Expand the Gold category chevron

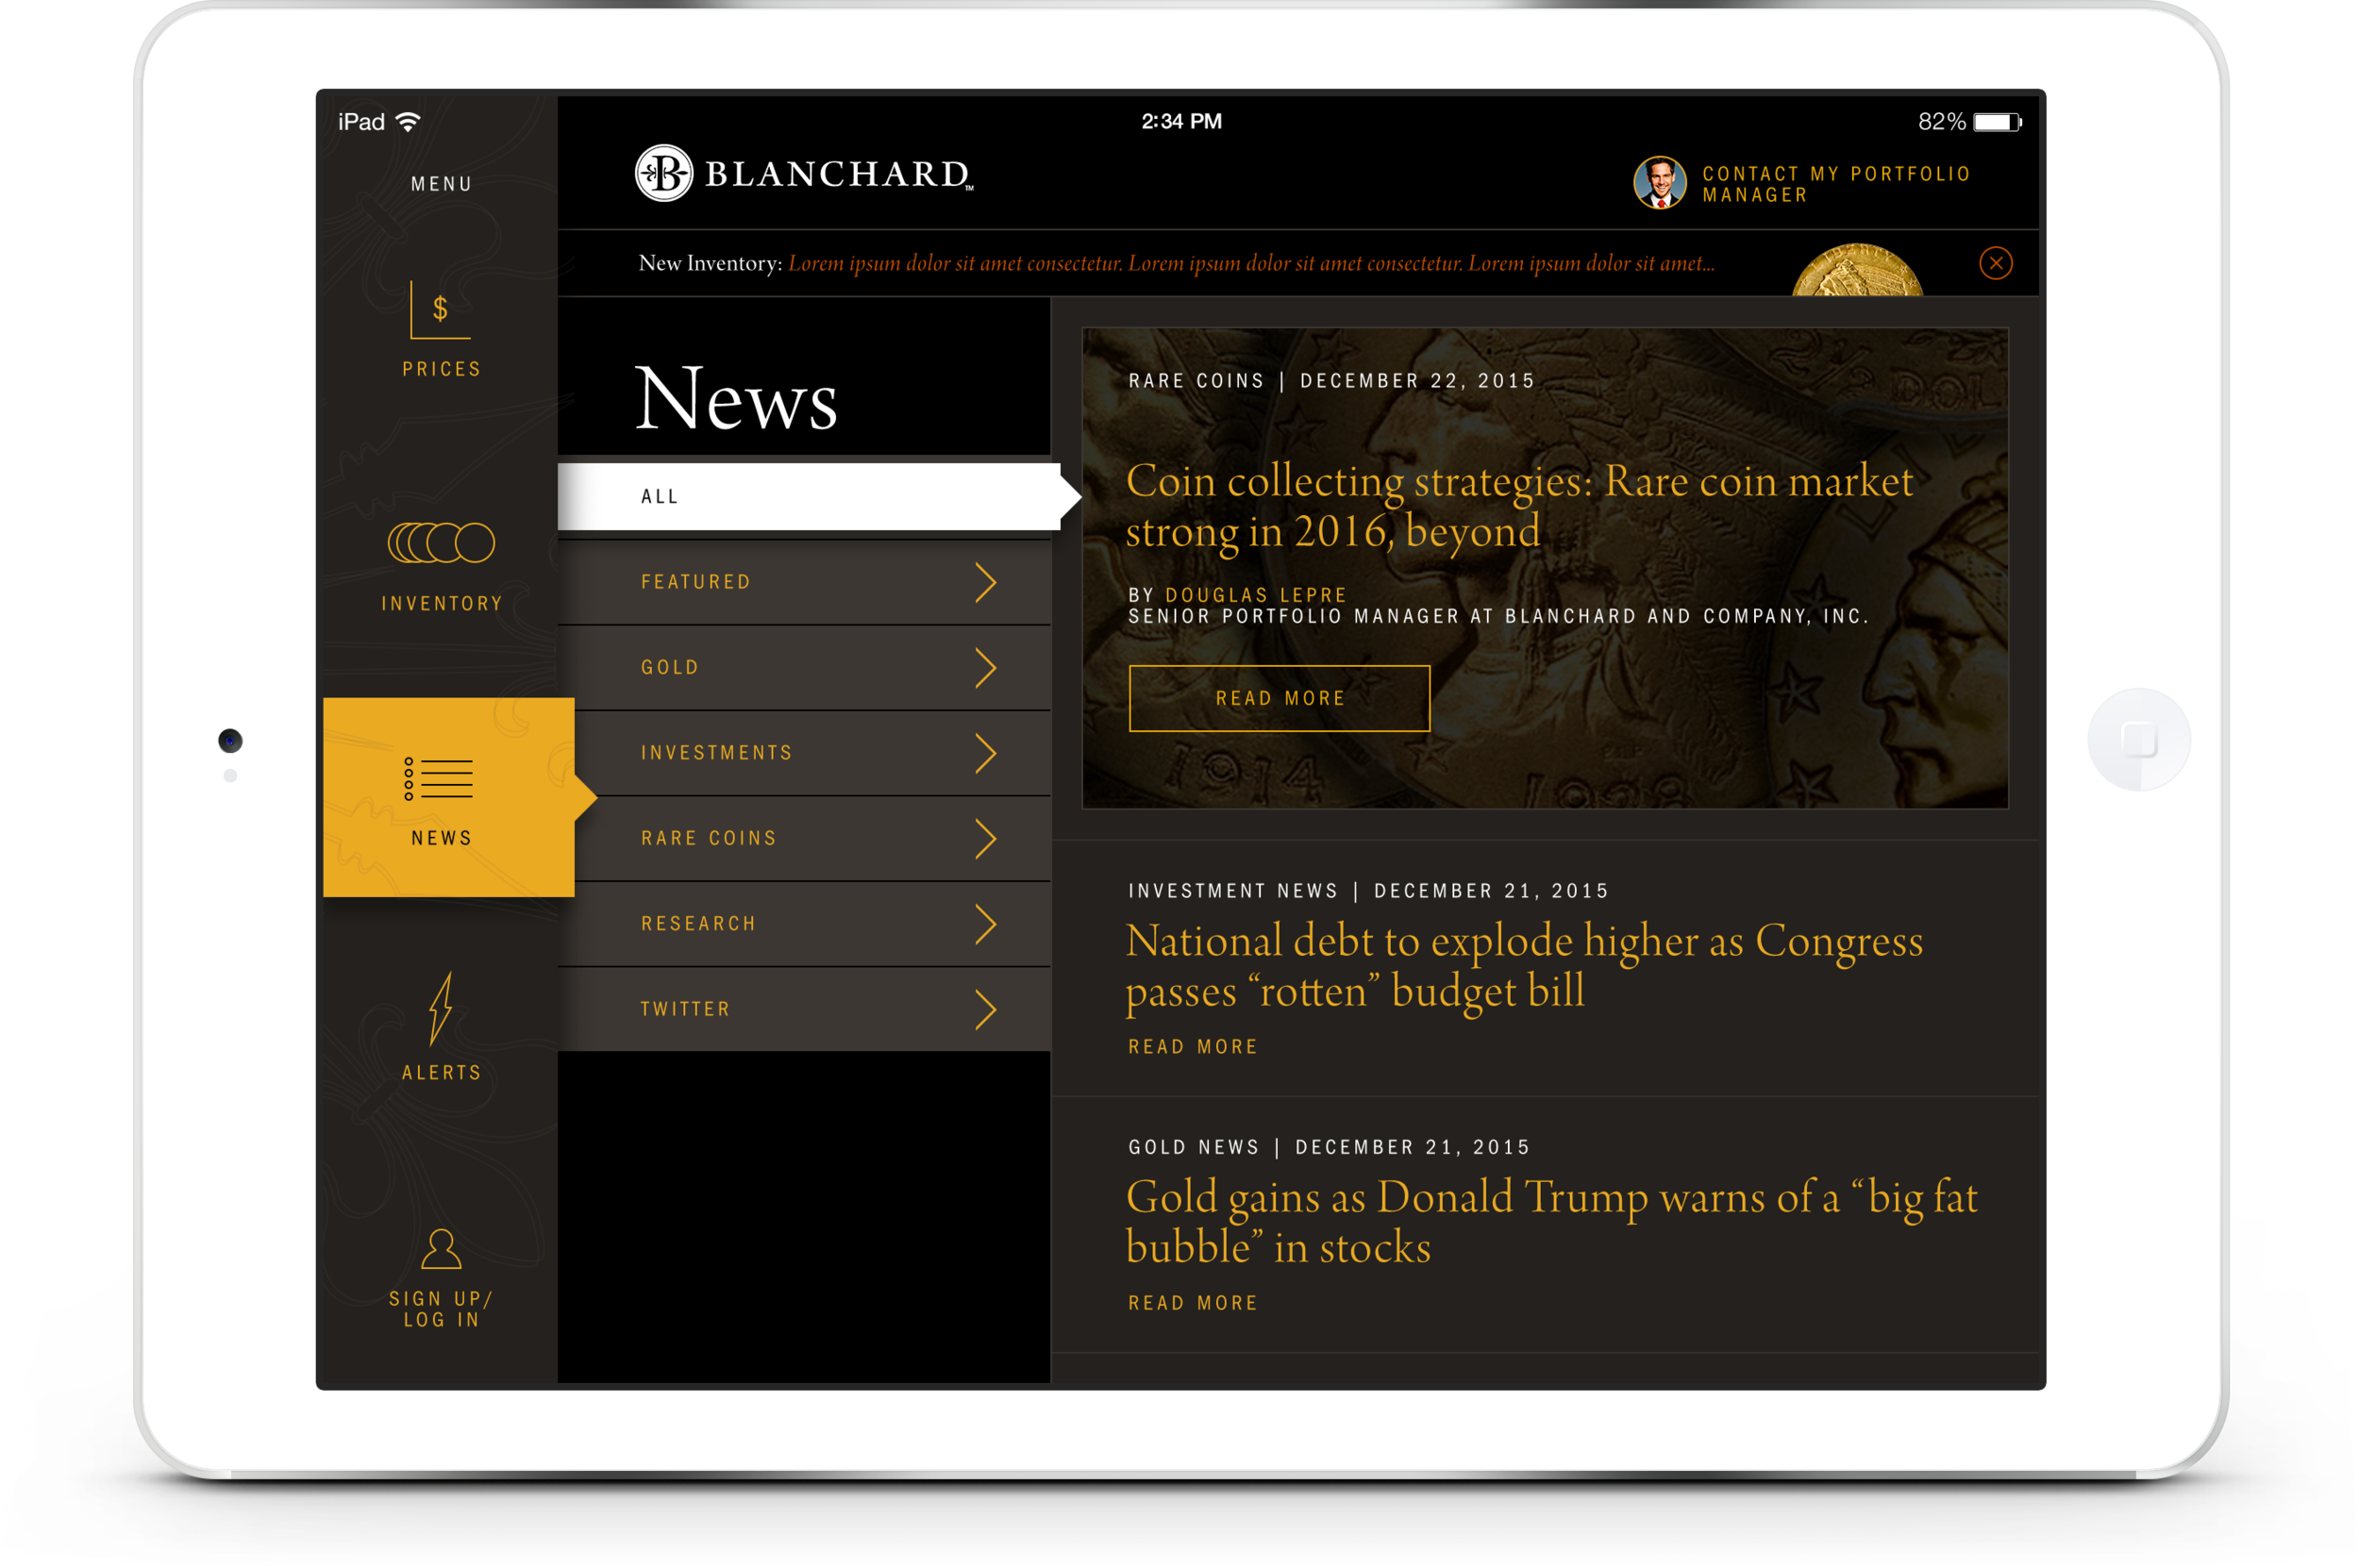[986, 668]
